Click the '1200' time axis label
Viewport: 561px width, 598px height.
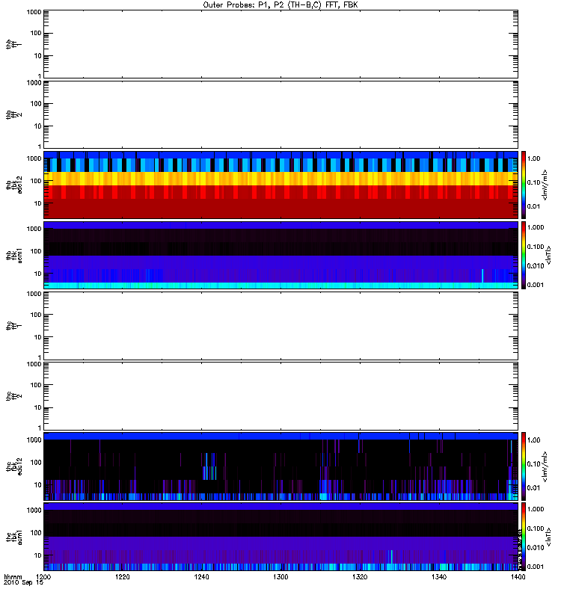pos(44,577)
